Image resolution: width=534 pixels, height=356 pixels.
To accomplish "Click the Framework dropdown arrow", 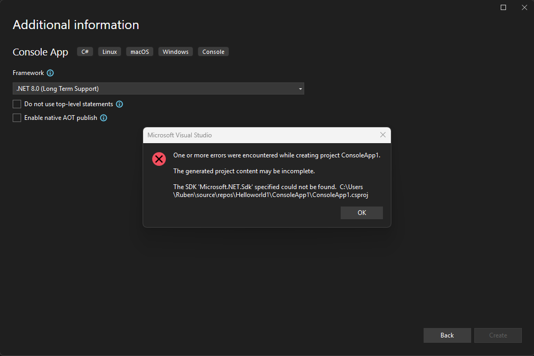I will tap(301, 89).
